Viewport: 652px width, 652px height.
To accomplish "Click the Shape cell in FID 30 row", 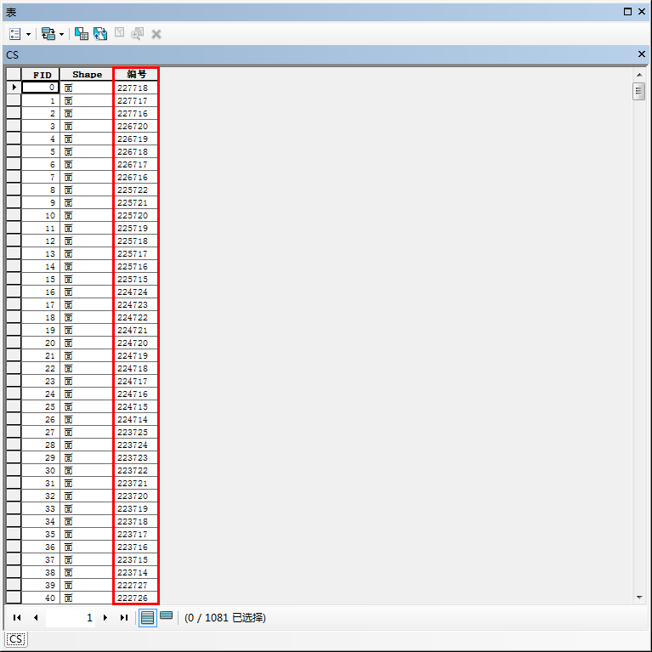I will click(x=87, y=470).
